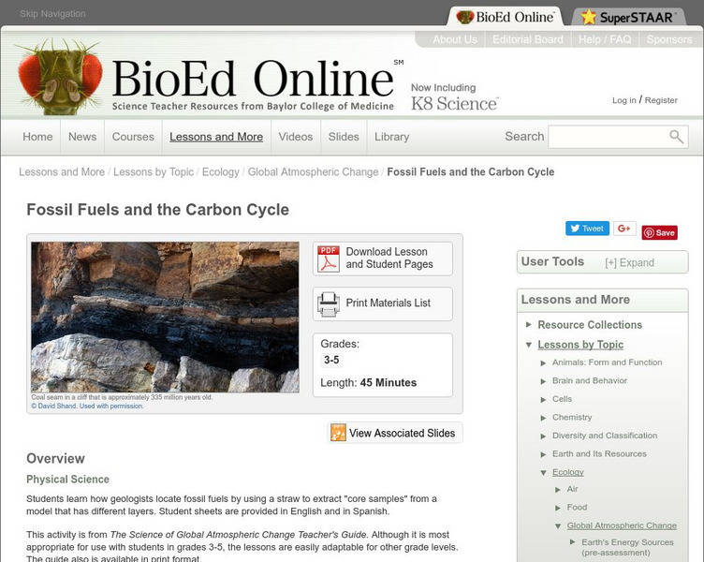Click the Log in link
The width and height of the screenshot is (704, 562).
623,100
